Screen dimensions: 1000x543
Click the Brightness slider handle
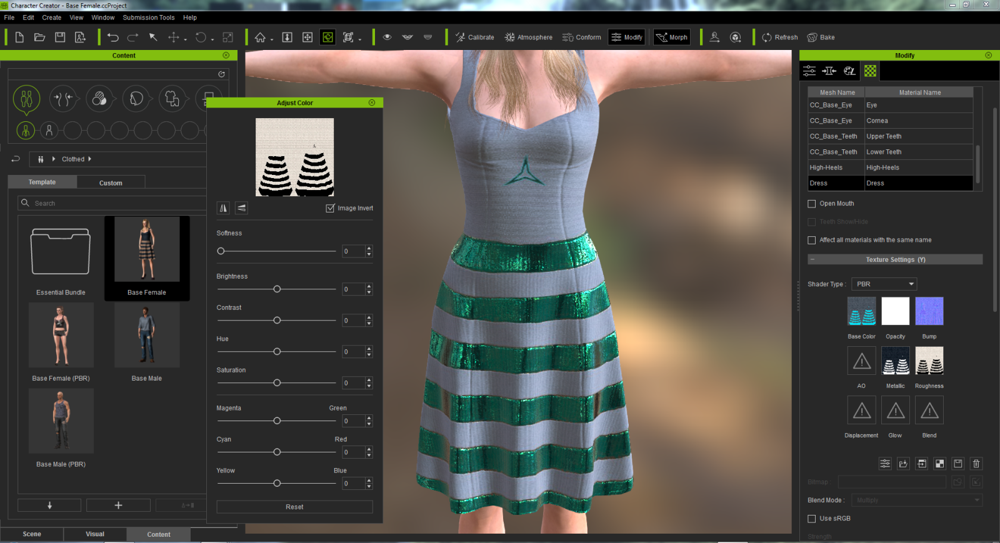[277, 289]
